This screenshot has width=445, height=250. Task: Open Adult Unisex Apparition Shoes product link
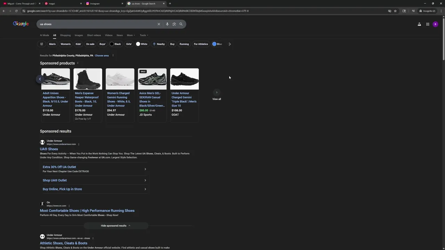point(56,99)
